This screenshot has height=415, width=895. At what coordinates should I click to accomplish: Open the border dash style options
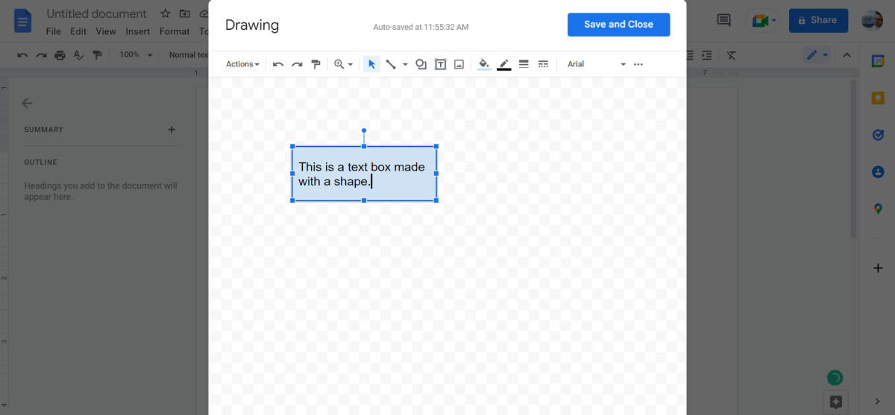click(543, 64)
